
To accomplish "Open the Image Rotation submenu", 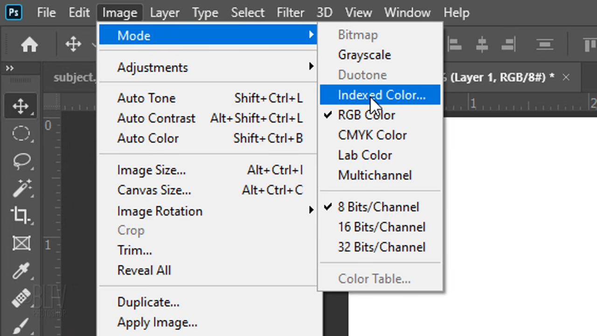I will tap(160, 211).
